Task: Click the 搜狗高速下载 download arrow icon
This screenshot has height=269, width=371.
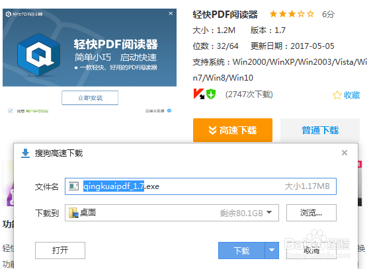Action: click(x=26, y=153)
